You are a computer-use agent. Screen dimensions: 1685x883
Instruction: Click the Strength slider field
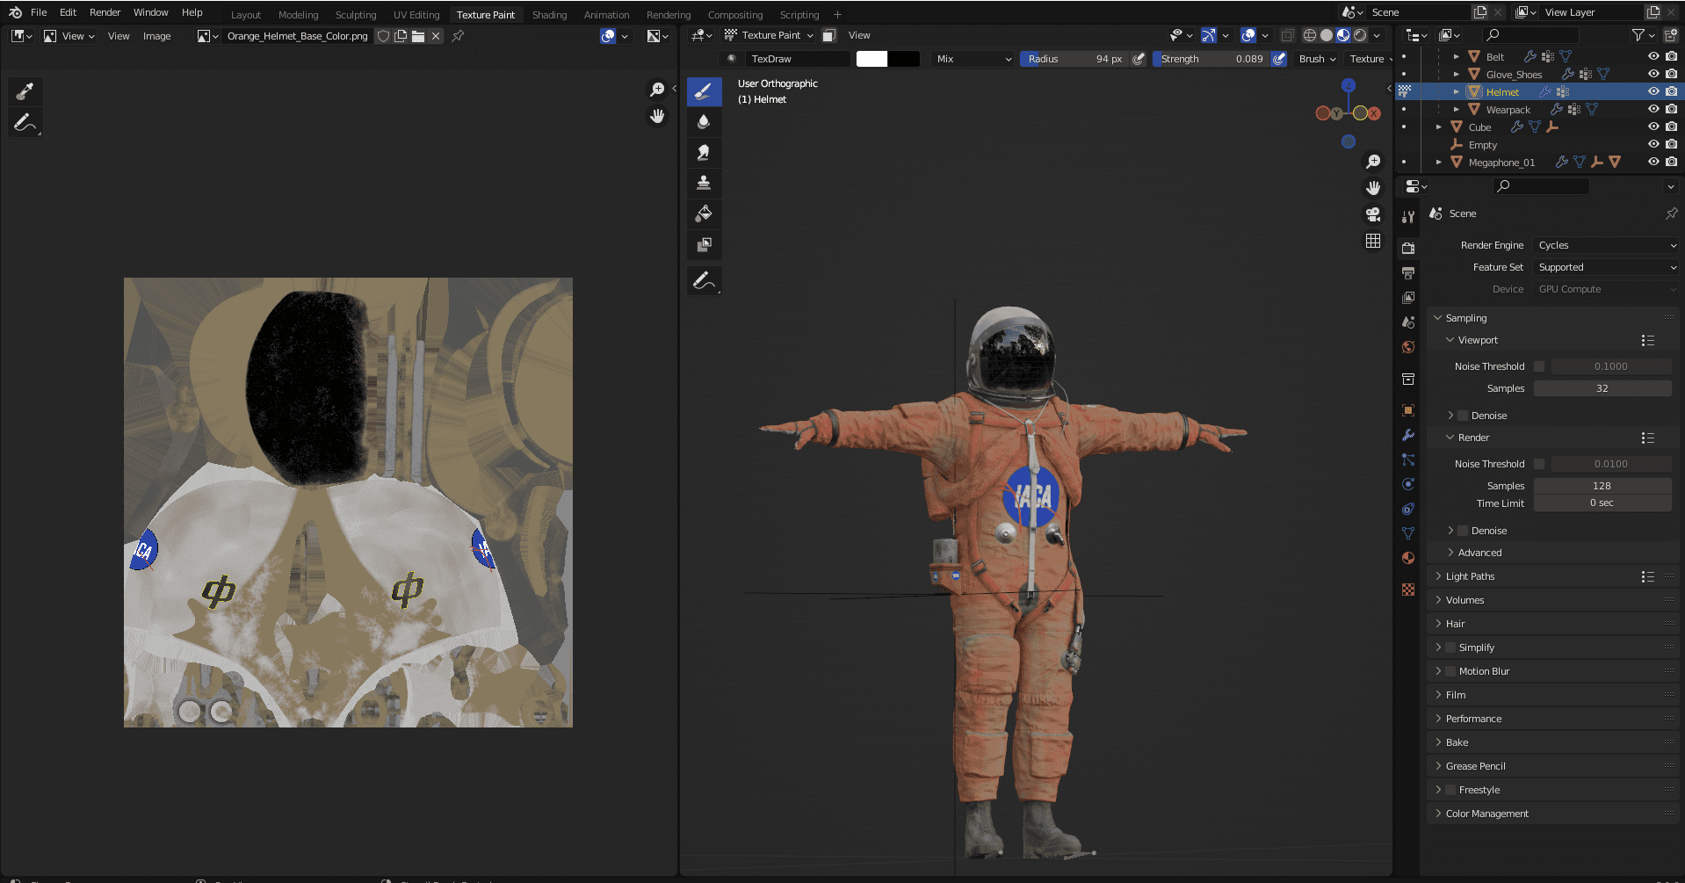[1211, 59]
